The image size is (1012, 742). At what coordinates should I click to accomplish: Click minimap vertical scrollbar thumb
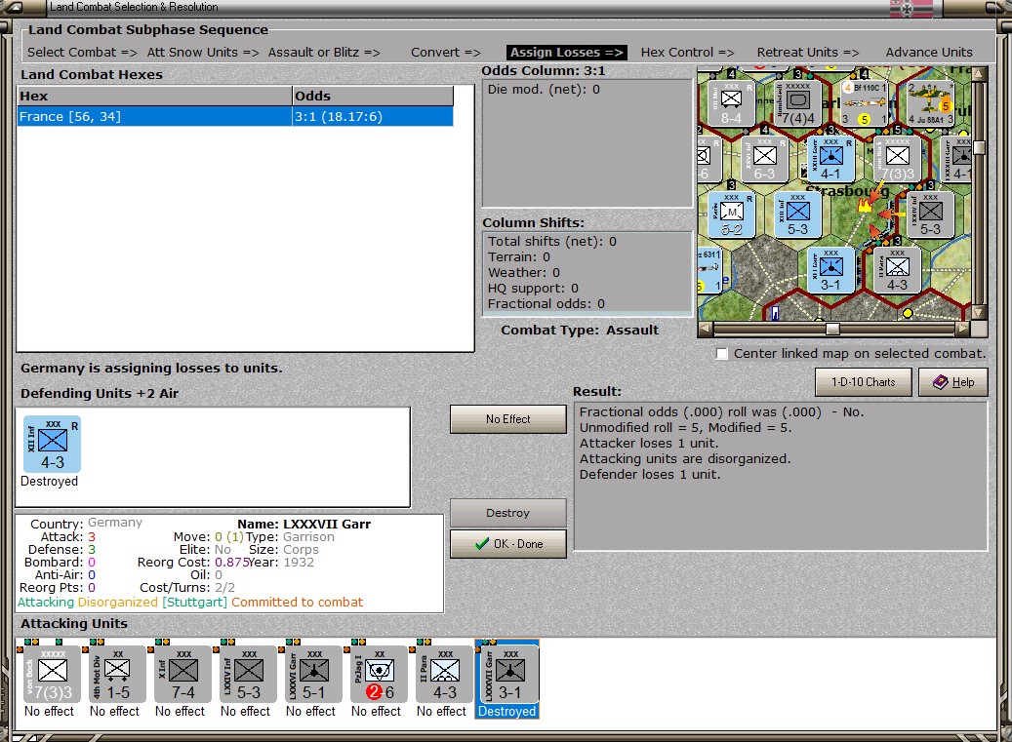click(x=979, y=147)
